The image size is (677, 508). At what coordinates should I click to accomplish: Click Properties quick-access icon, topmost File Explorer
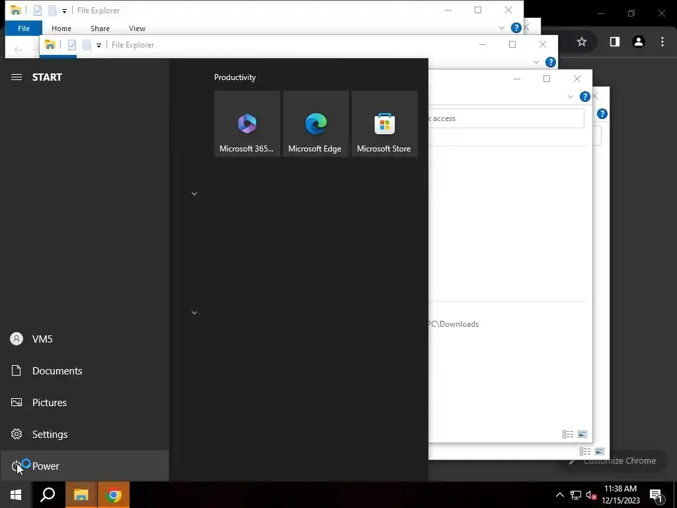point(38,11)
